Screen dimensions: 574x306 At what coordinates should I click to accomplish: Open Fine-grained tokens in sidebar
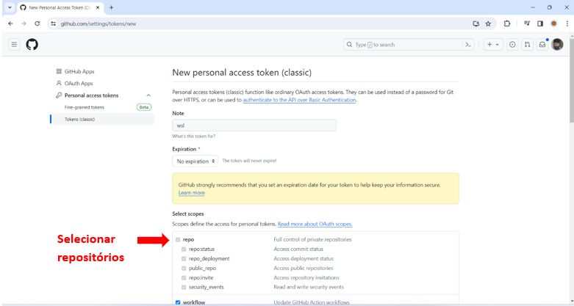tap(85, 107)
